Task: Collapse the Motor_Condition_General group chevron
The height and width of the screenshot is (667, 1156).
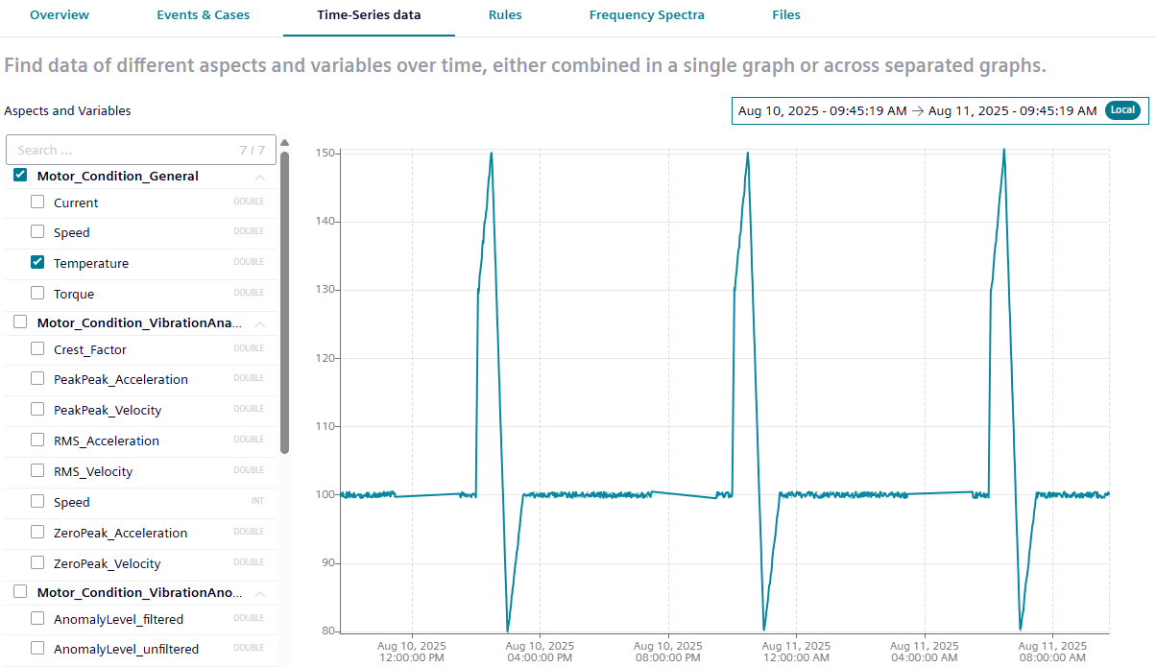Action: pyautogui.click(x=259, y=177)
